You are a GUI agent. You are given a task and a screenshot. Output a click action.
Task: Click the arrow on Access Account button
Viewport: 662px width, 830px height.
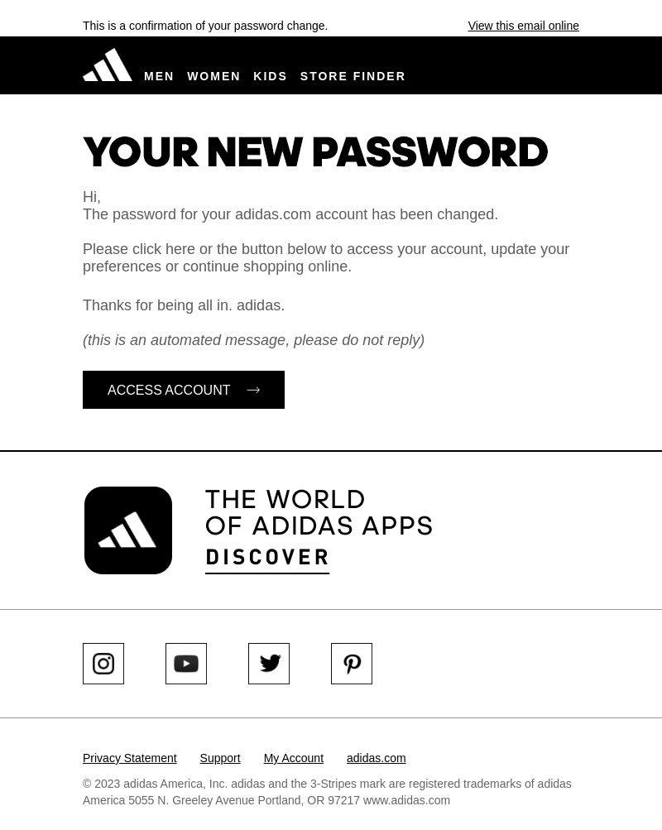(253, 390)
